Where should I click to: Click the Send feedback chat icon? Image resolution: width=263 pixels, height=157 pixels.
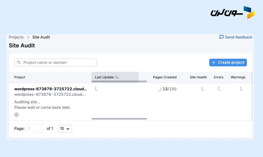221,37
